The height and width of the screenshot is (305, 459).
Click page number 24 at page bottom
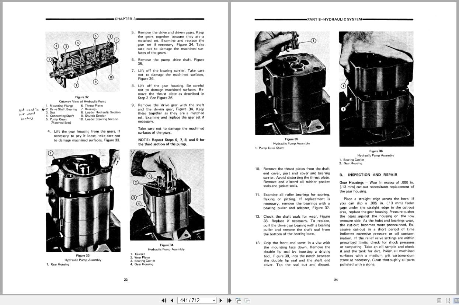[335, 280]
